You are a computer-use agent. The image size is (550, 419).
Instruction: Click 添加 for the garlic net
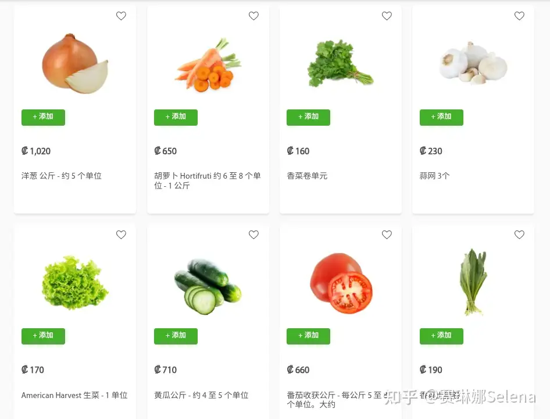tap(441, 117)
